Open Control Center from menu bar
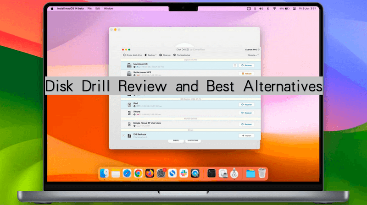367x205 pixels. coord(294,8)
